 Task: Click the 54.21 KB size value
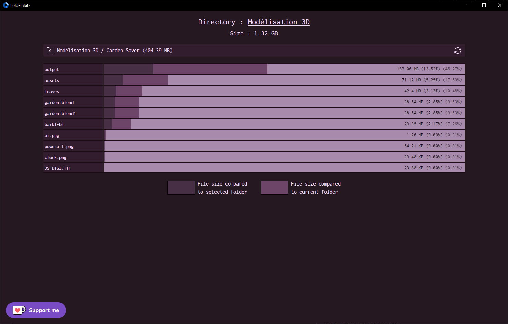pyautogui.click(x=414, y=146)
